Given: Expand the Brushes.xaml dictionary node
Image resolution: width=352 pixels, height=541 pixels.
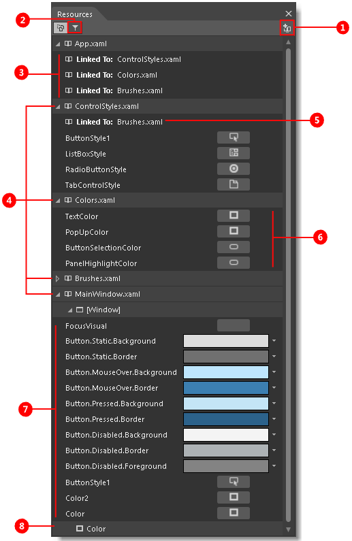Looking at the screenshot, I should (58, 278).
